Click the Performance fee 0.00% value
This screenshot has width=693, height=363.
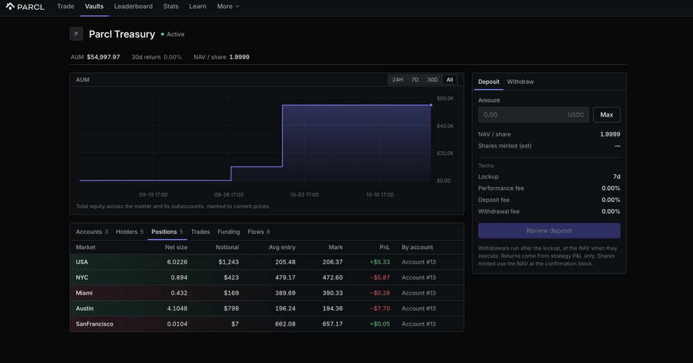[611, 188]
